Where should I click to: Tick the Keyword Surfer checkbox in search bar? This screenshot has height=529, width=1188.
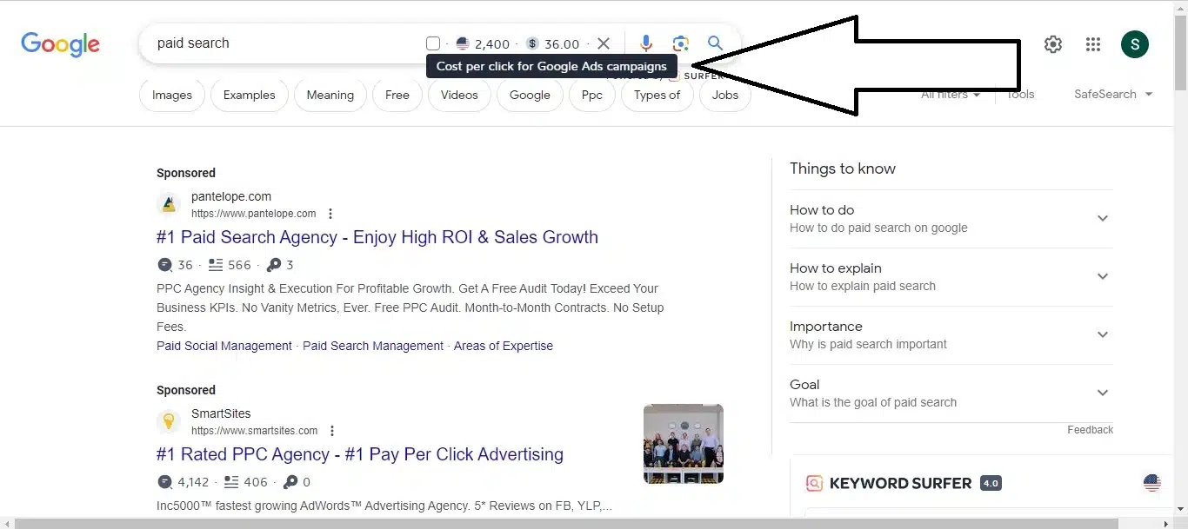(x=433, y=43)
